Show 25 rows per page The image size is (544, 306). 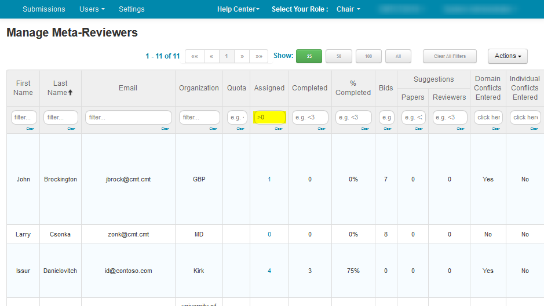coord(309,56)
